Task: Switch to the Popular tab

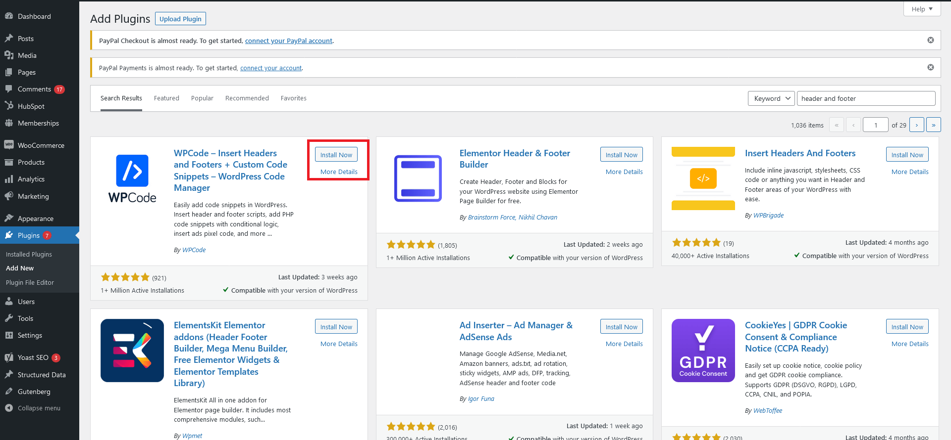Action: tap(202, 98)
